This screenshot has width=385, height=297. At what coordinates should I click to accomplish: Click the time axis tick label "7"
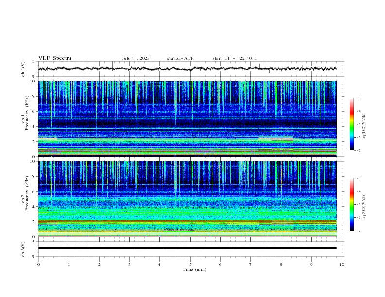pyautogui.click(x=251, y=264)
